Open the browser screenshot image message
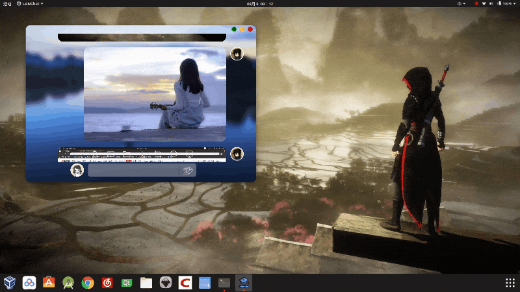The height and width of the screenshot is (292, 520). point(142,154)
